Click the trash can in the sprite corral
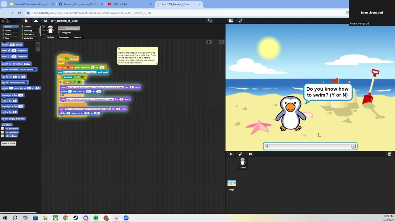 coord(390,154)
